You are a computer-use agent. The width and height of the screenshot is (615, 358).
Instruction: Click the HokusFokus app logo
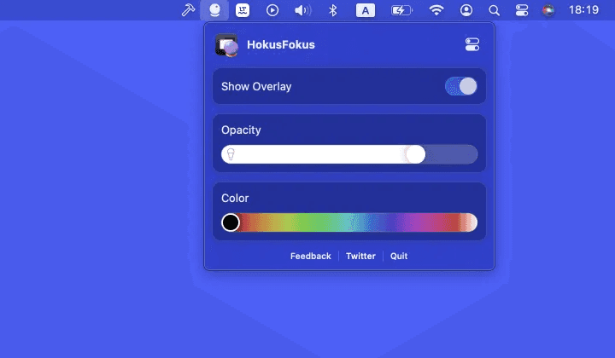(x=226, y=45)
